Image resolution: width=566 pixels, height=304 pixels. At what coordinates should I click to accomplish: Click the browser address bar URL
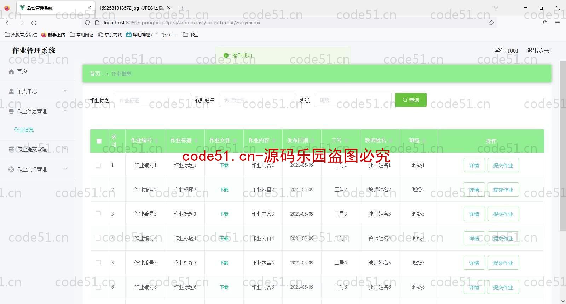(x=182, y=23)
